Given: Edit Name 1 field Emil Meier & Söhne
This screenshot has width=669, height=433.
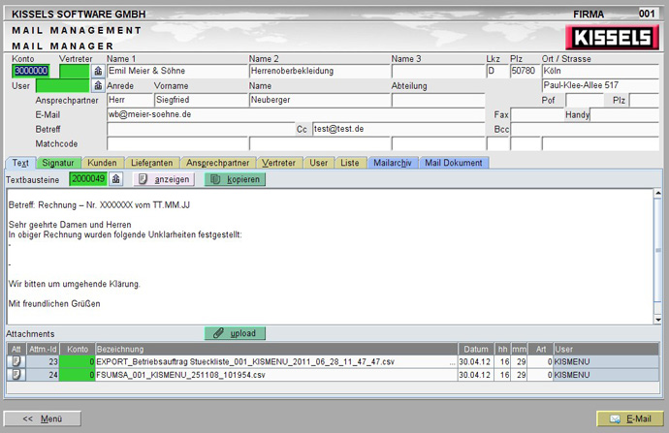Looking at the screenshot, I should (177, 71).
